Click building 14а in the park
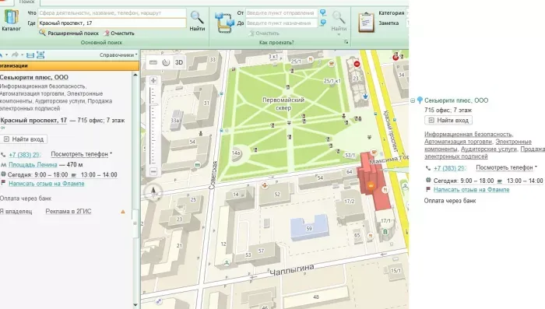The image size is (545, 309). [x=236, y=153]
